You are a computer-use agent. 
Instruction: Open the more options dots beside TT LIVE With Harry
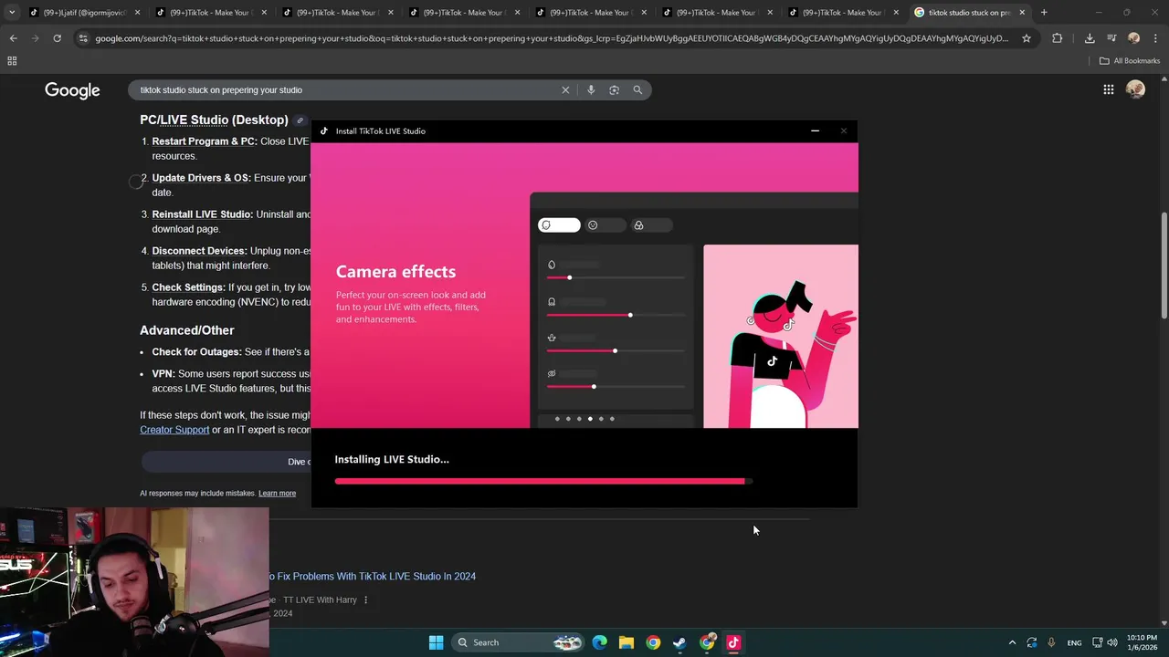click(365, 600)
